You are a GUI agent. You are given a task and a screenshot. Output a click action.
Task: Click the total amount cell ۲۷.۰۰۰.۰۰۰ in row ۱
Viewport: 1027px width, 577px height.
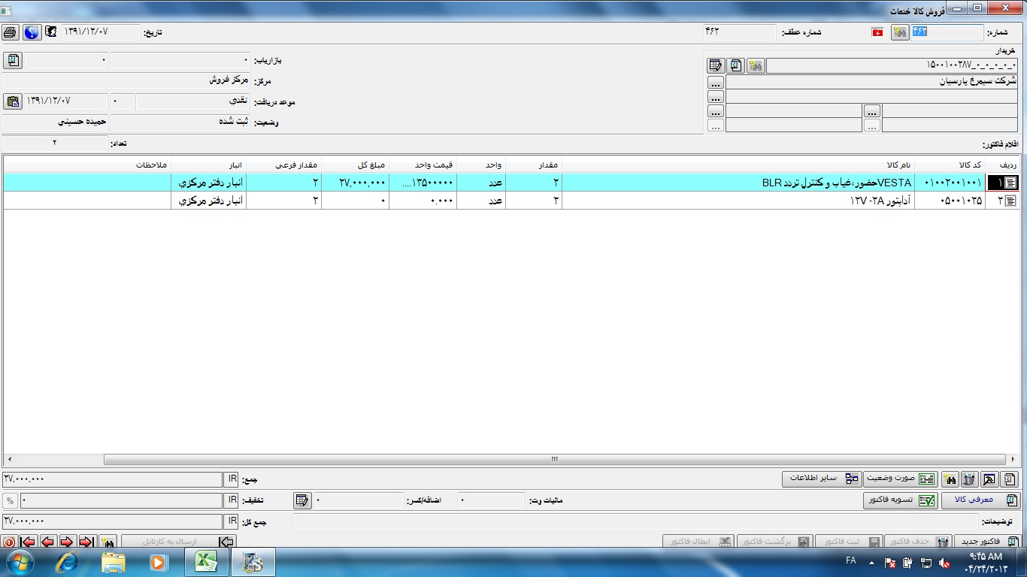355,183
